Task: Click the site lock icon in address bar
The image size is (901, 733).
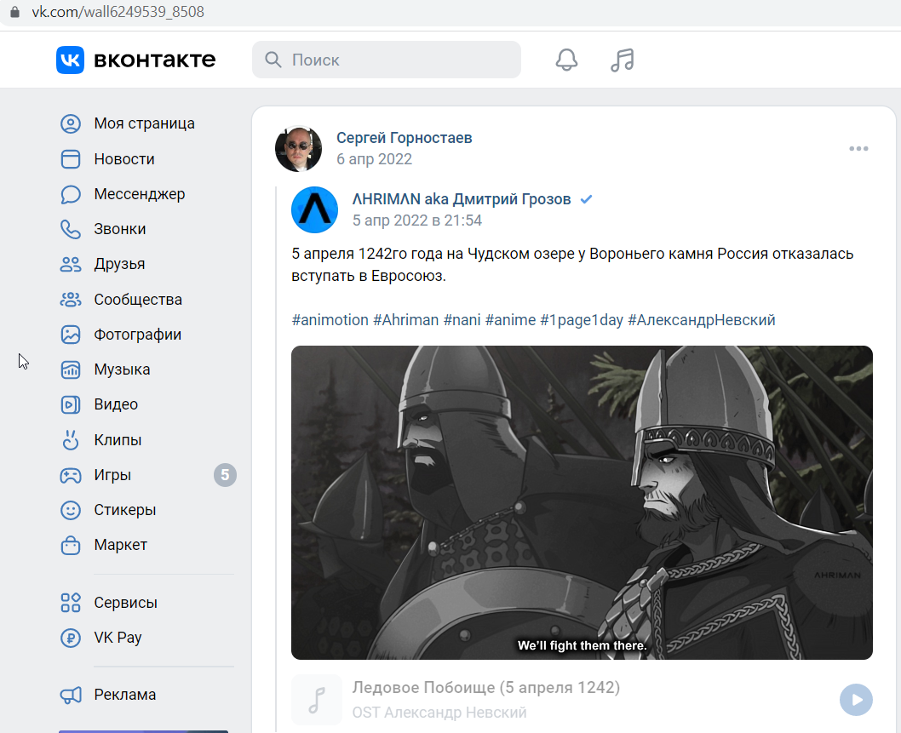Action: pyautogui.click(x=15, y=11)
